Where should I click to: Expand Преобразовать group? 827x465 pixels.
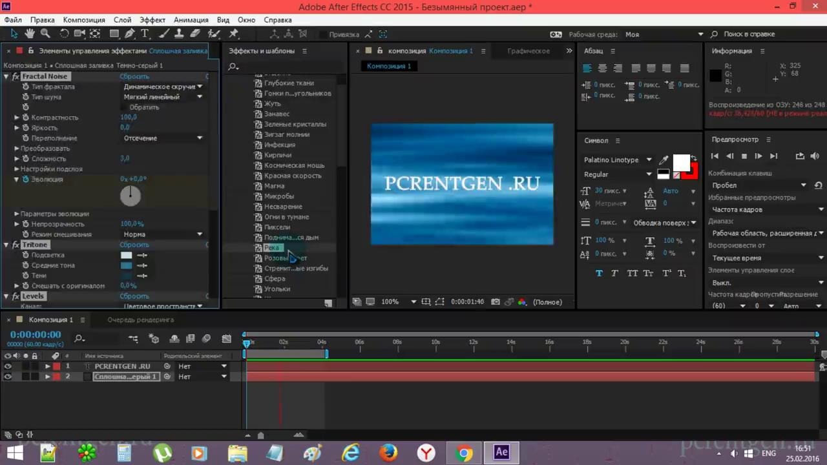17,149
